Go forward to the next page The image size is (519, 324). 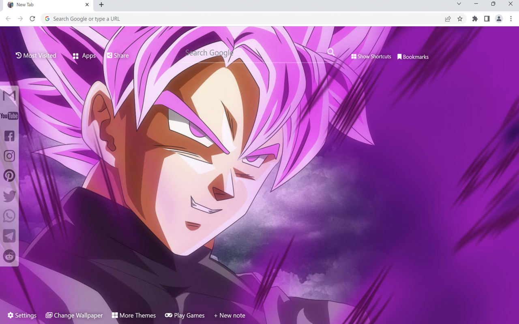pos(20,19)
